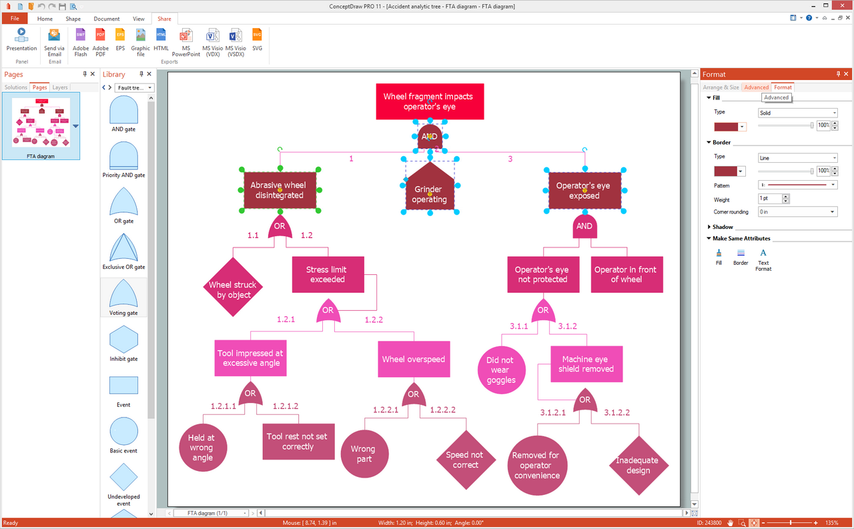854x529 pixels.
Task: Toggle pin on the Pages panel
Action: tap(85, 74)
